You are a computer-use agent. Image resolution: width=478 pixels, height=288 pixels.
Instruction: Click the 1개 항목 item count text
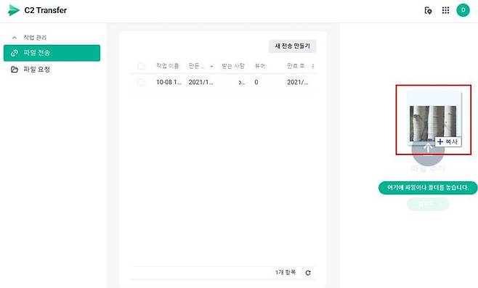[285, 272]
